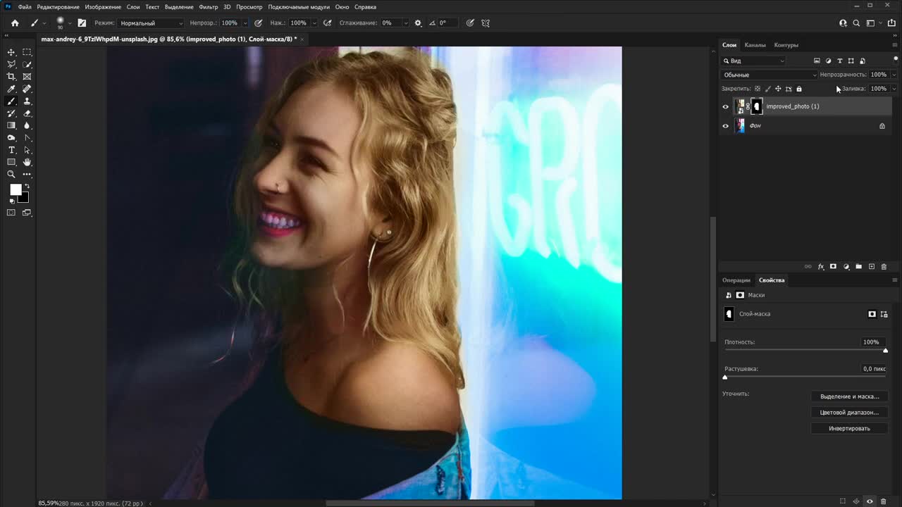Open the Непрозрачность opacity dropdown arrow
Screen dimensions: 902x507
tap(894, 75)
